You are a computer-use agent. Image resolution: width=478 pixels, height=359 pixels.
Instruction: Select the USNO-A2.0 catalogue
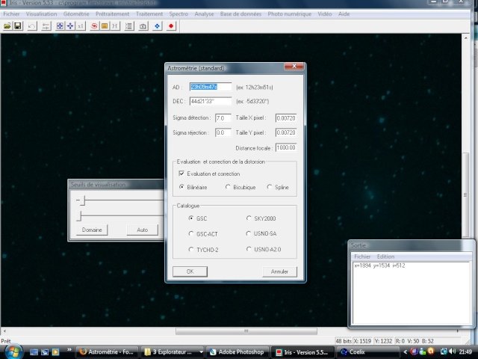click(x=249, y=249)
